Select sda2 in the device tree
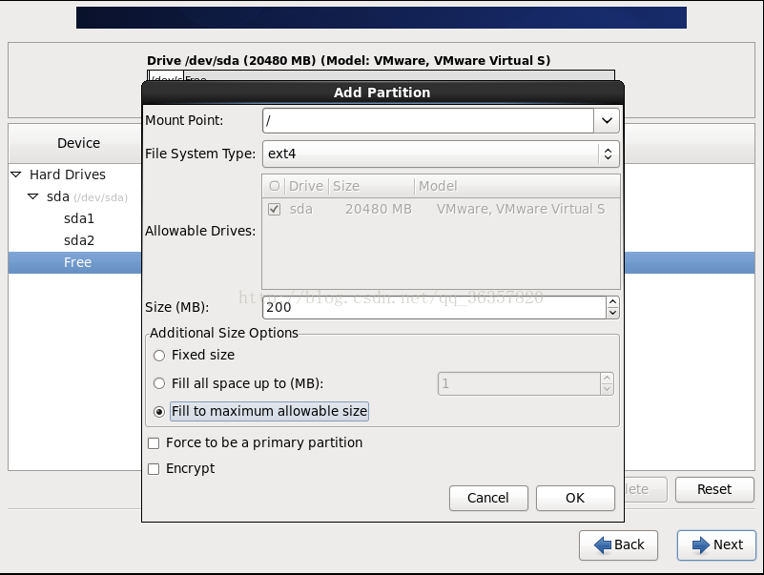This screenshot has height=575, width=764. point(79,240)
